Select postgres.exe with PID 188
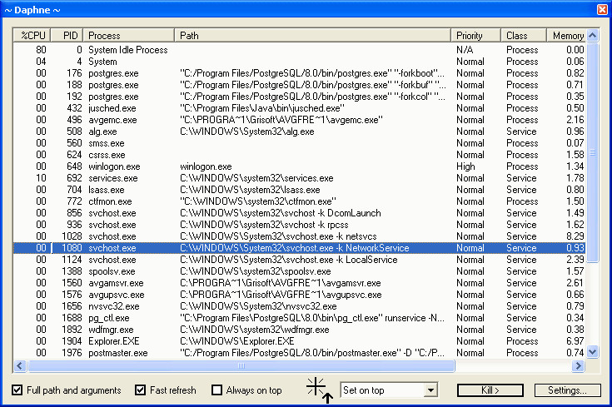Viewport: 612px width, 407px height. pos(300,85)
